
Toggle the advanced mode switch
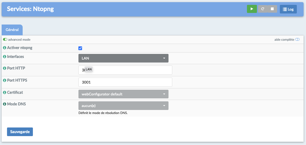coord(5,39)
